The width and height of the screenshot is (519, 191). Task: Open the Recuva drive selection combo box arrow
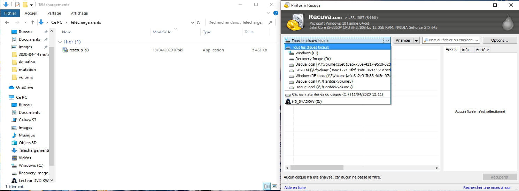[x=387, y=40]
